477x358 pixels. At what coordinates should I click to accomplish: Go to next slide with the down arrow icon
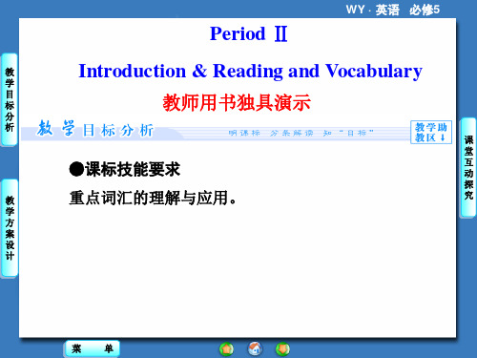point(282,349)
